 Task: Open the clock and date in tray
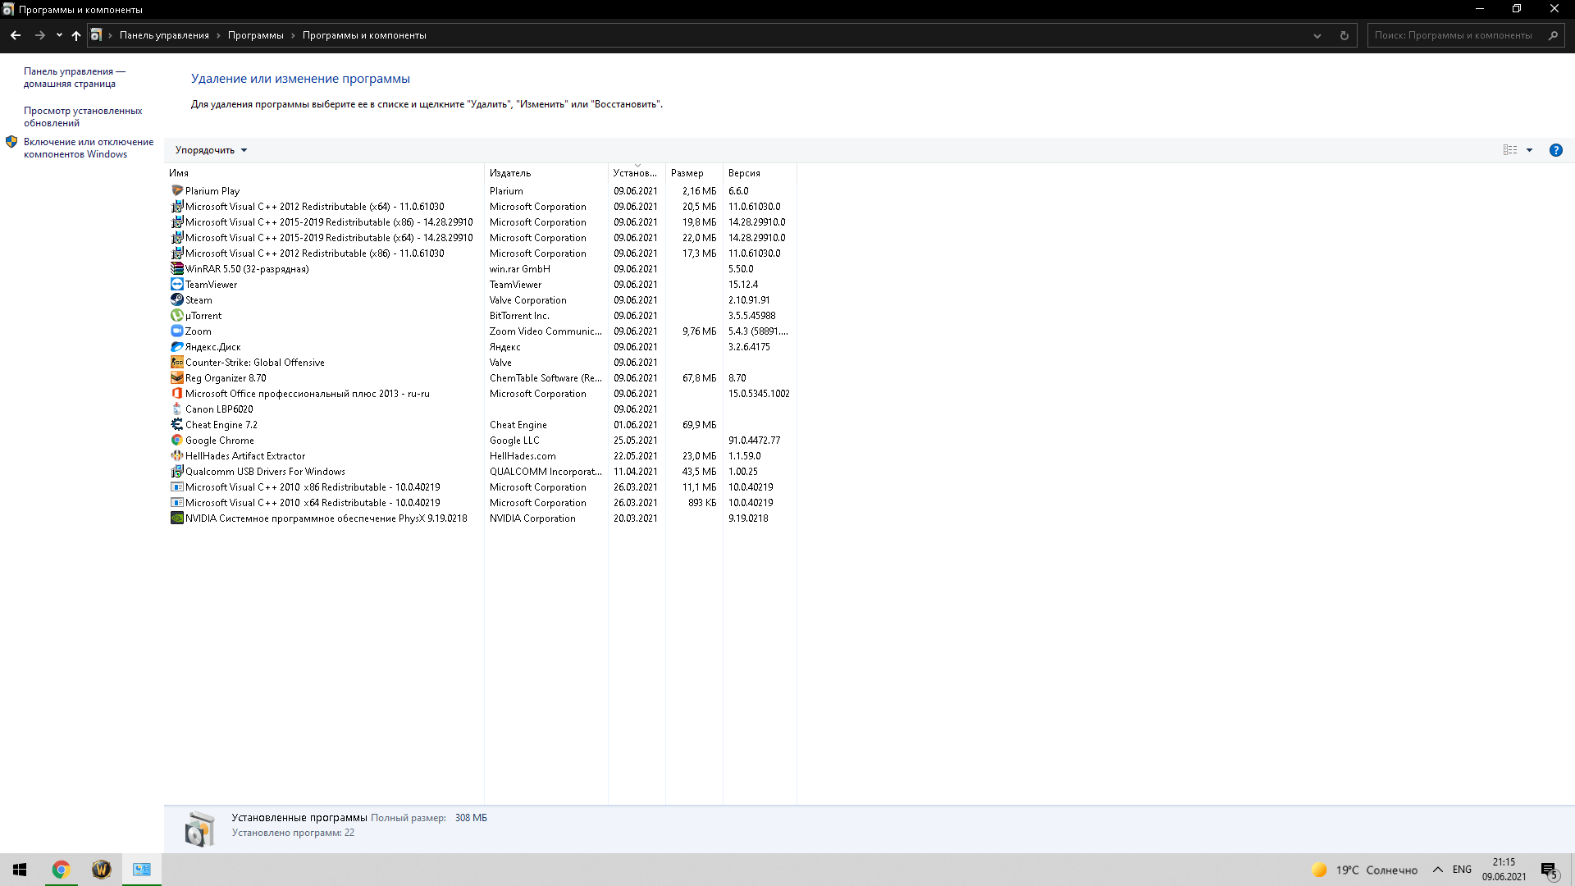(x=1504, y=870)
